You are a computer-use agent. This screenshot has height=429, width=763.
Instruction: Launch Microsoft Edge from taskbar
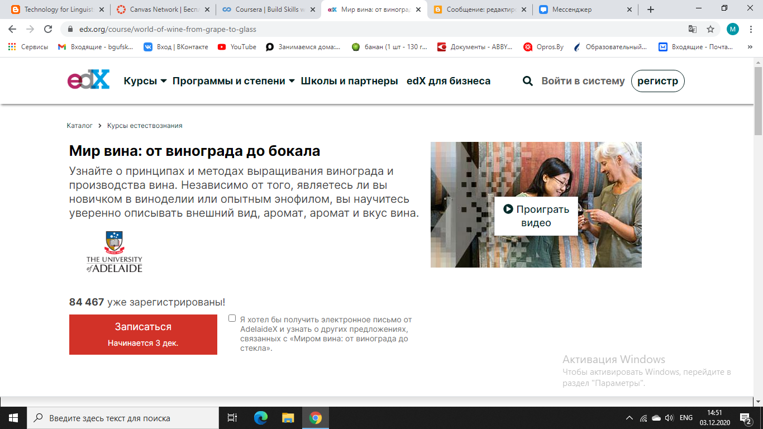260,418
